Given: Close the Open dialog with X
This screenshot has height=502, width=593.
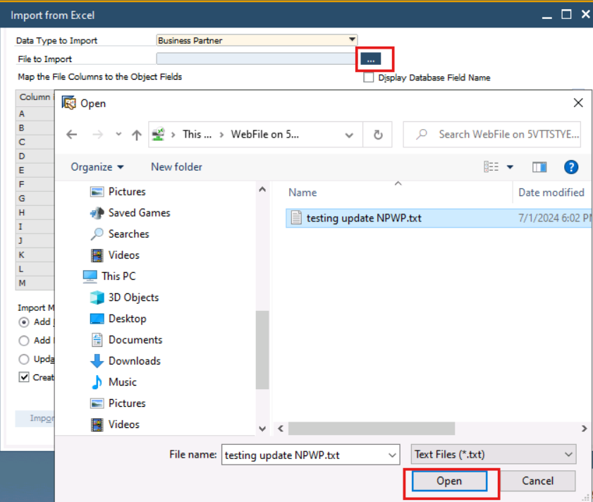Looking at the screenshot, I should [x=578, y=102].
